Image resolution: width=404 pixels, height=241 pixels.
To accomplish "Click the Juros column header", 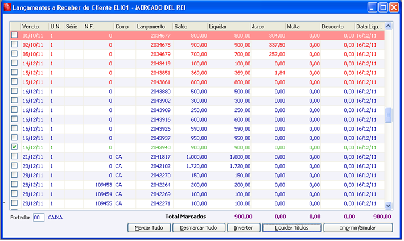I will pos(268,27).
